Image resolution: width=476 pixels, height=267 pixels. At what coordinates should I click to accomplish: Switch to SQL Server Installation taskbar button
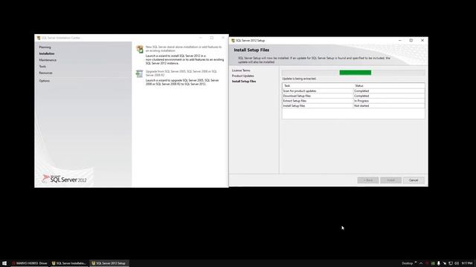tap(69, 263)
